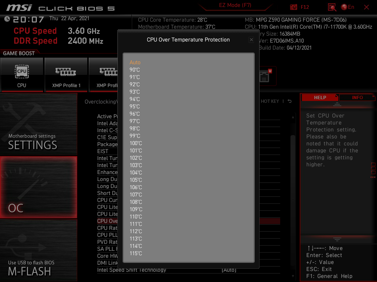377x282 pixels.
Task: Go back using the return arrow icon
Action: tap(289, 101)
